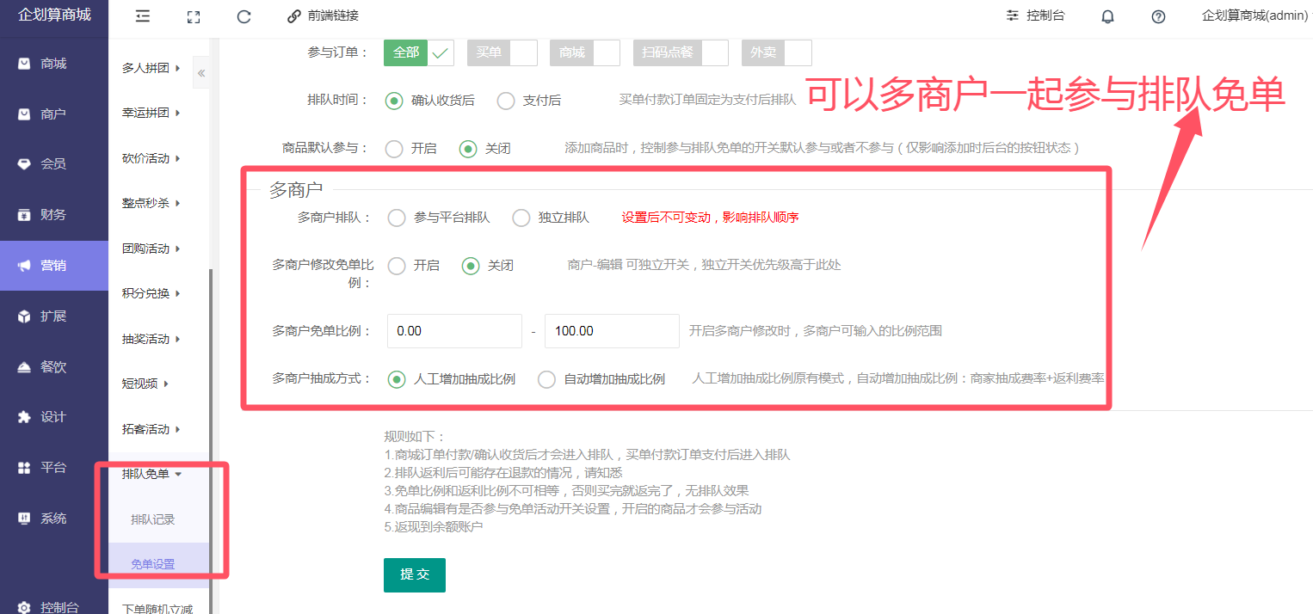Open 排队记录 submenu item

pyautogui.click(x=153, y=519)
